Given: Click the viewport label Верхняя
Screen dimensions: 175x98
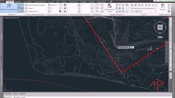Looking at the screenshot, I should pos(8,18).
